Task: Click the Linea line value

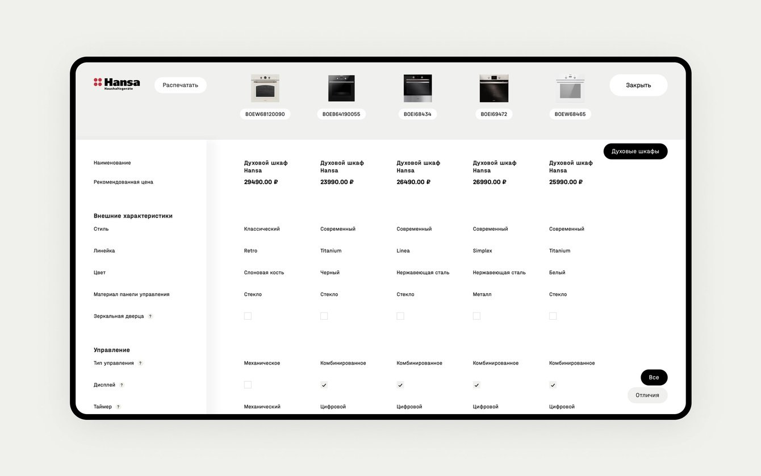Action: click(403, 251)
